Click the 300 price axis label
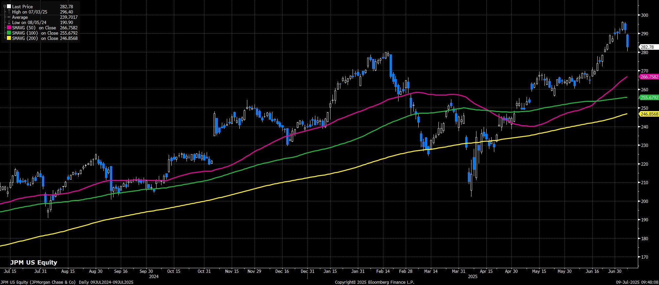 coord(644,15)
